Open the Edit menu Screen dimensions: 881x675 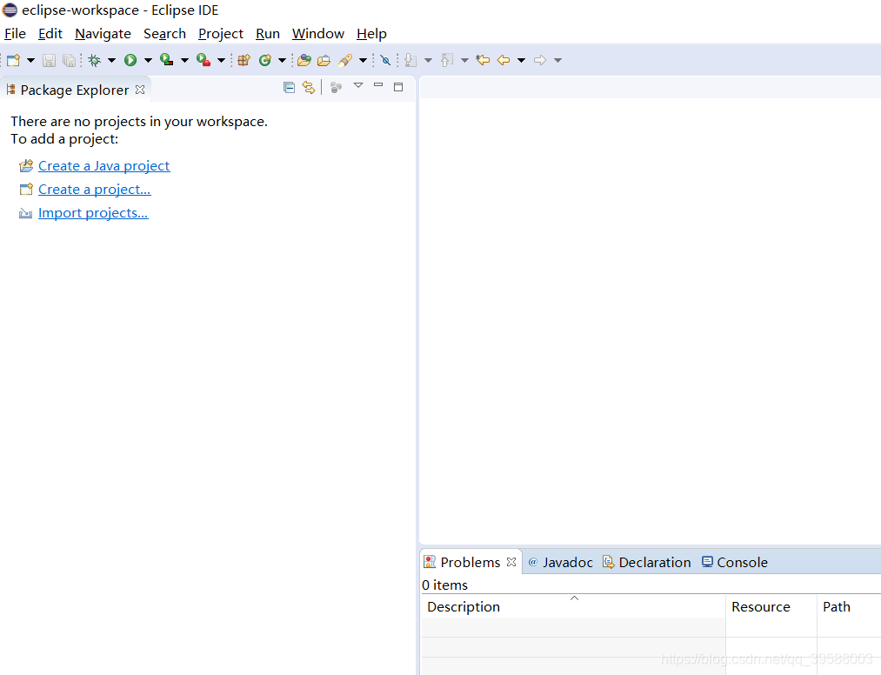click(x=50, y=34)
